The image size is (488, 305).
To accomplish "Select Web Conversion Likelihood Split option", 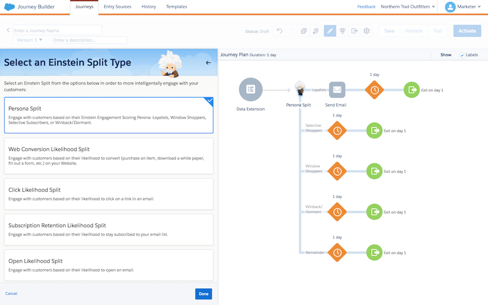I will click(x=108, y=156).
